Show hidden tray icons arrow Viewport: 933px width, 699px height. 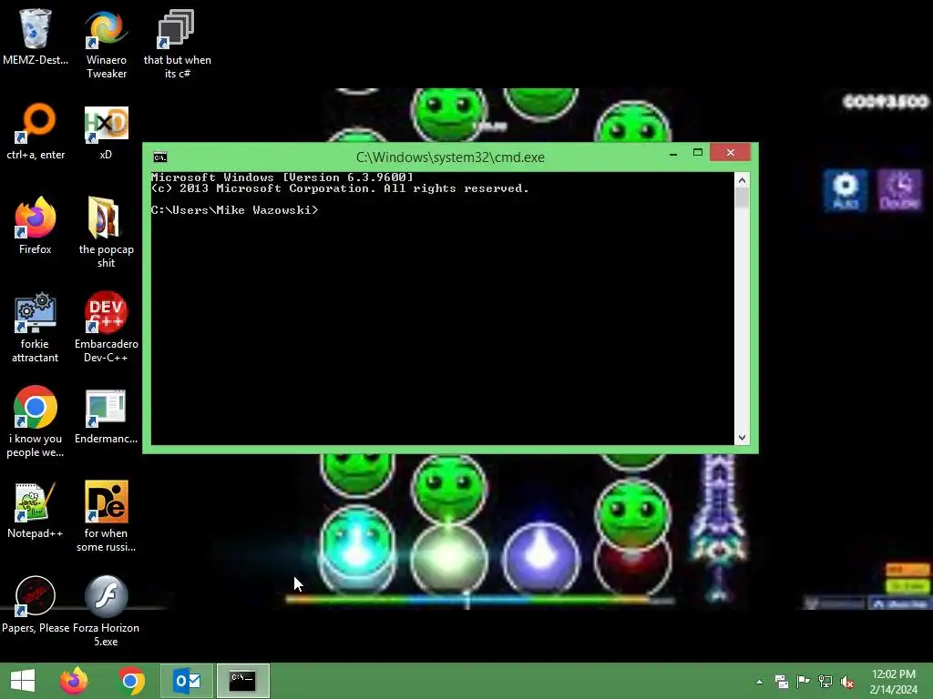pos(759,682)
